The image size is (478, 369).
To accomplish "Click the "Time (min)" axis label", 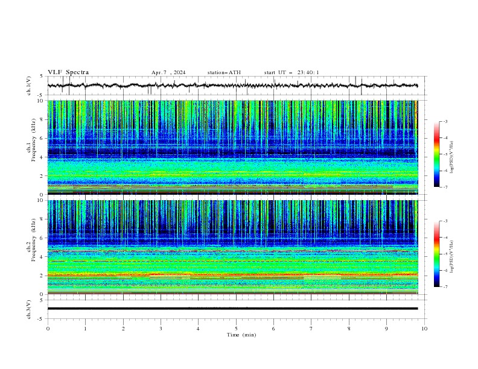I will click(241, 335).
